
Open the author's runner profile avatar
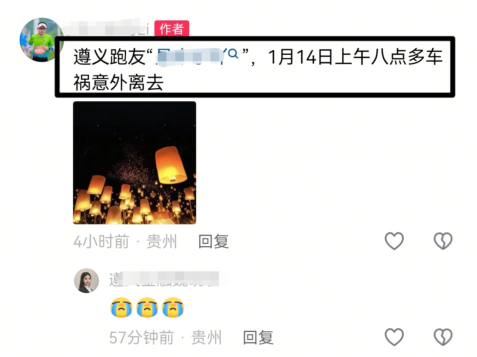click(x=42, y=40)
